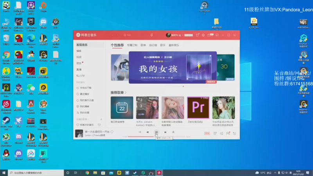
Task: Go back to the previous track
Action: (148, 132)
